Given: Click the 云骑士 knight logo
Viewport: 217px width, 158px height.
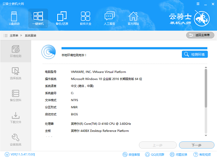Looking at the screenshot, I should pyautogui.click(x=202, y=19).
